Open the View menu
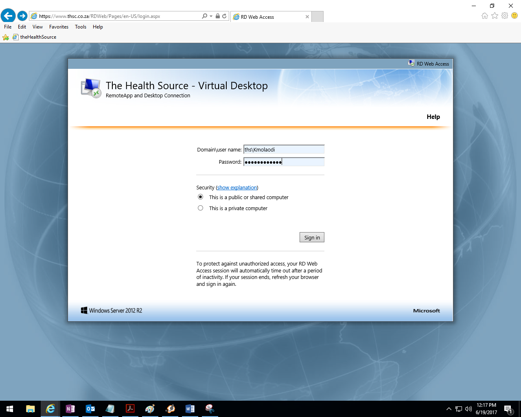Viewport: 521px width, 417px height. point(37,27)
